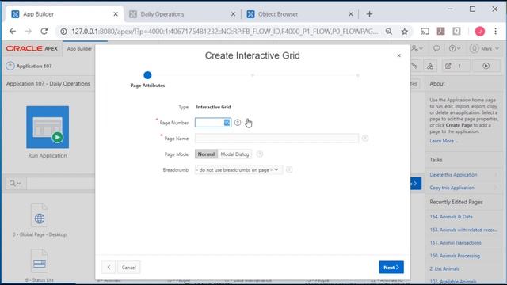
Task: Focus the Page Number field
Action: (213, 123)
